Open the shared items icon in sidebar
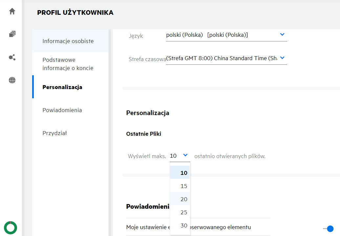The height and width of the screenshot is (236, 340). 12,58
